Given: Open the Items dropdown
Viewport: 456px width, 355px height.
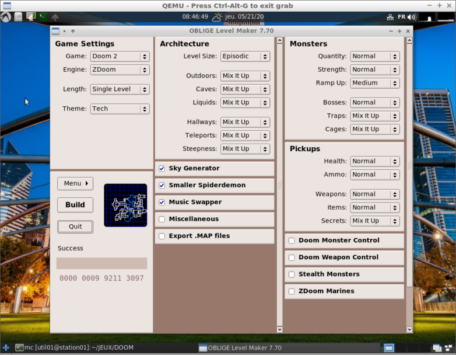Looking at the screenshot, I should pos(375,208).
